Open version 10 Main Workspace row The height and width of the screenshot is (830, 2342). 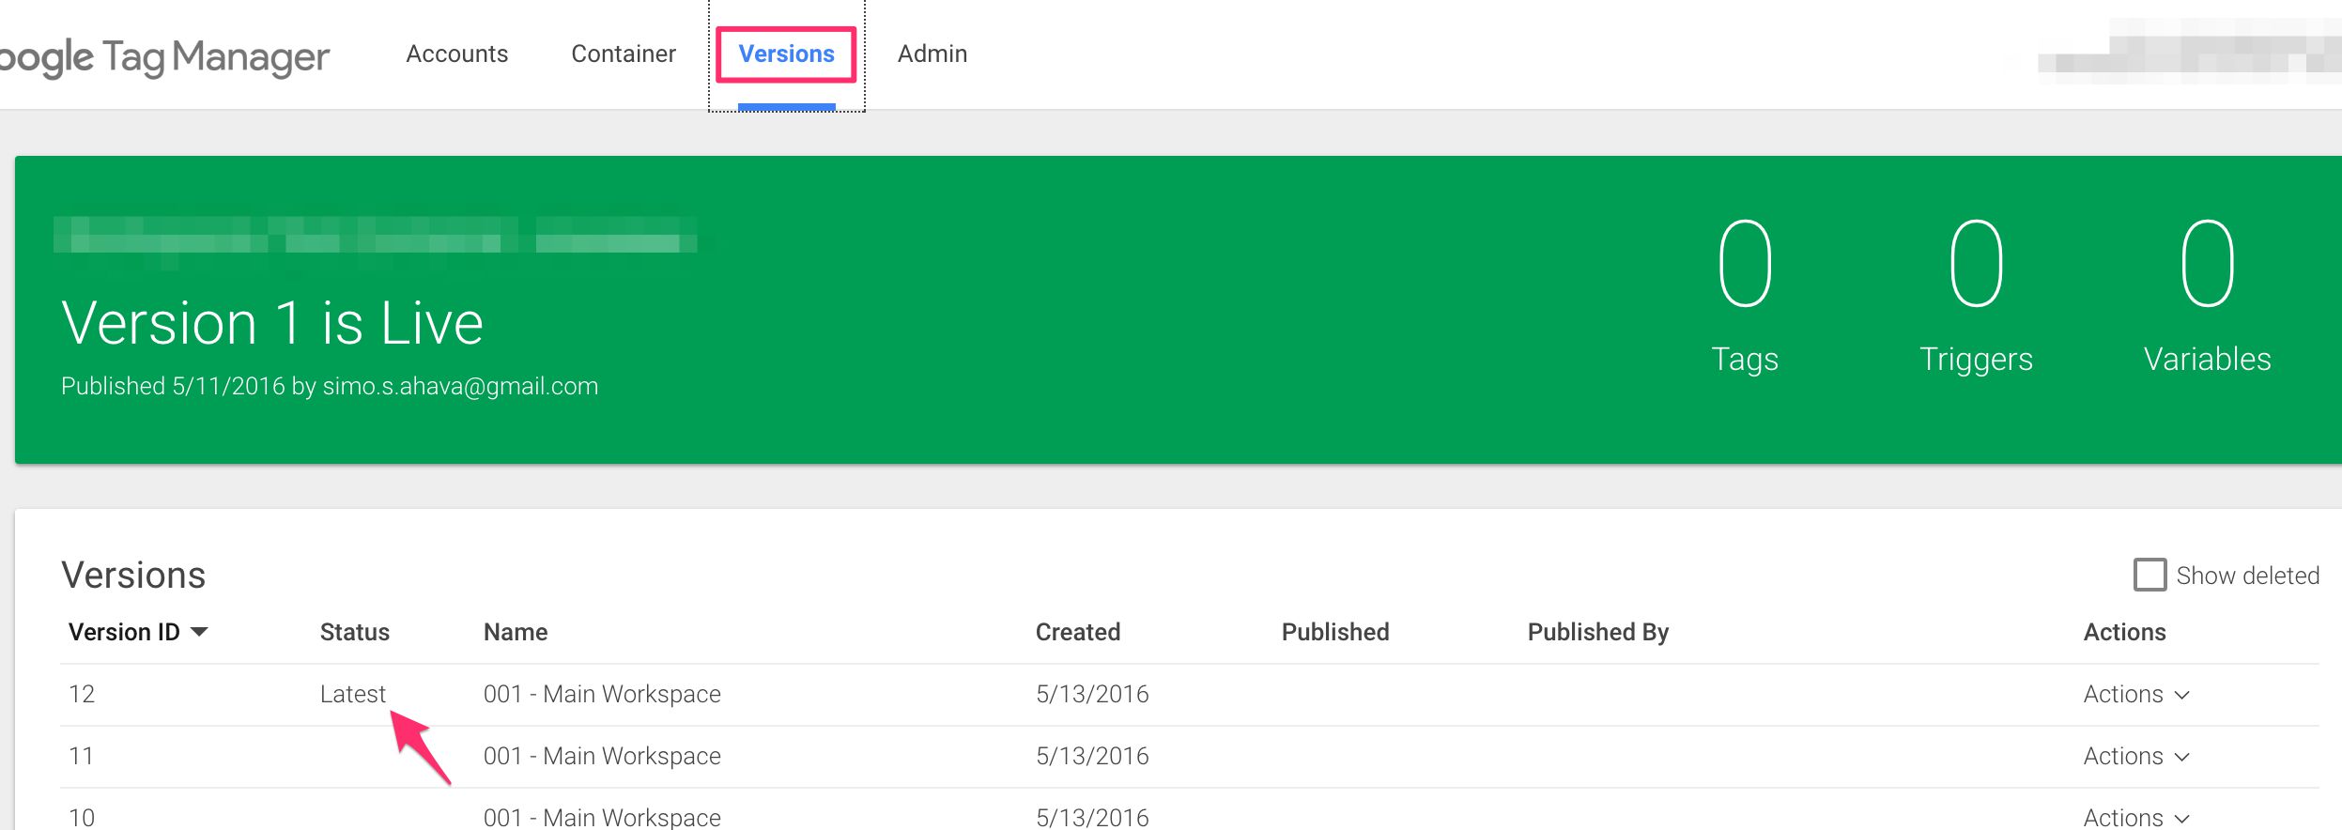[1189, 810]
